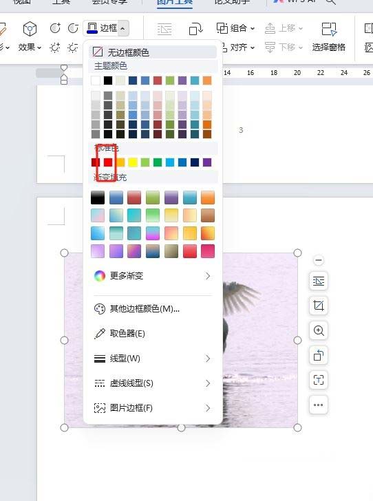
Task: Click the floating more options ellipsis
Action: [319, 405]
